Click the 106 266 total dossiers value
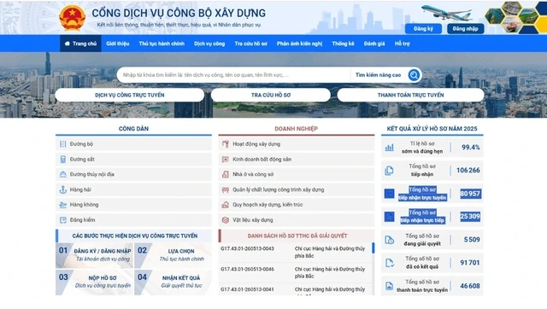 [468, 171]
